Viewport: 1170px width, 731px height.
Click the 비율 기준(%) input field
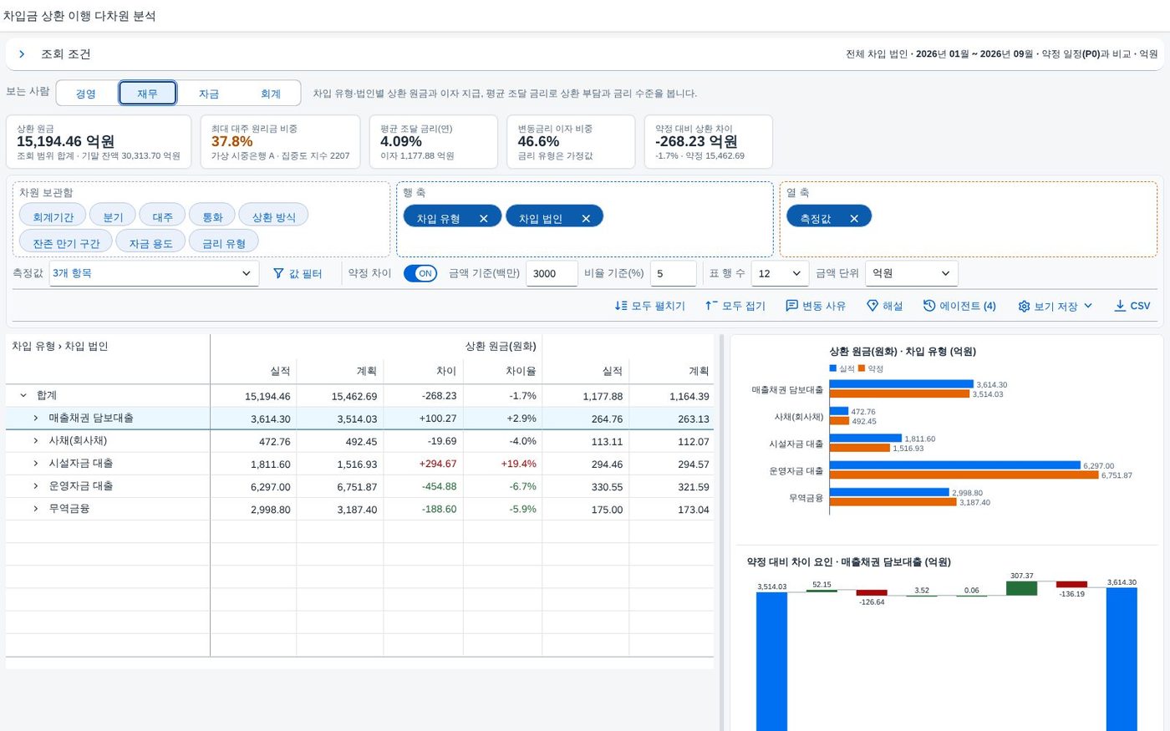click(673, 273)
